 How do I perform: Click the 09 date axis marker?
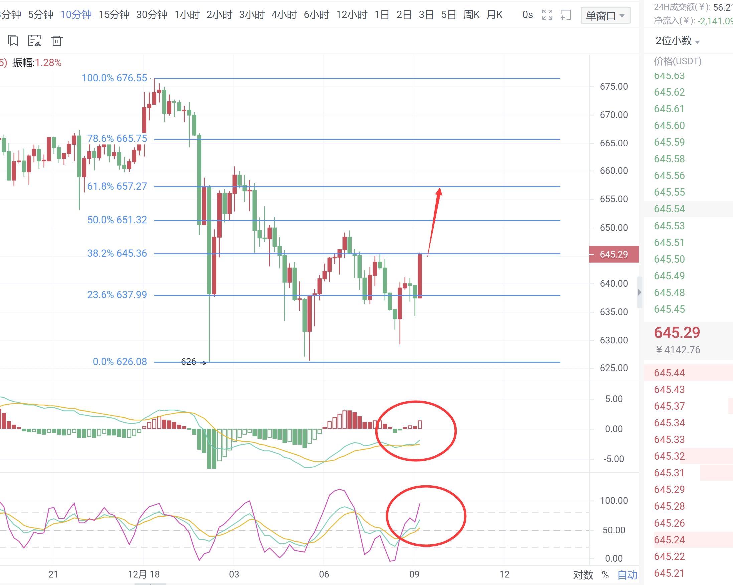(x=414, y=574)
